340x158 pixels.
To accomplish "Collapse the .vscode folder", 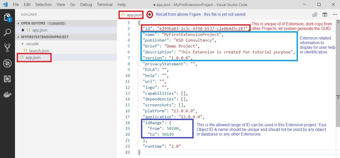I will (x=23, y=44).
